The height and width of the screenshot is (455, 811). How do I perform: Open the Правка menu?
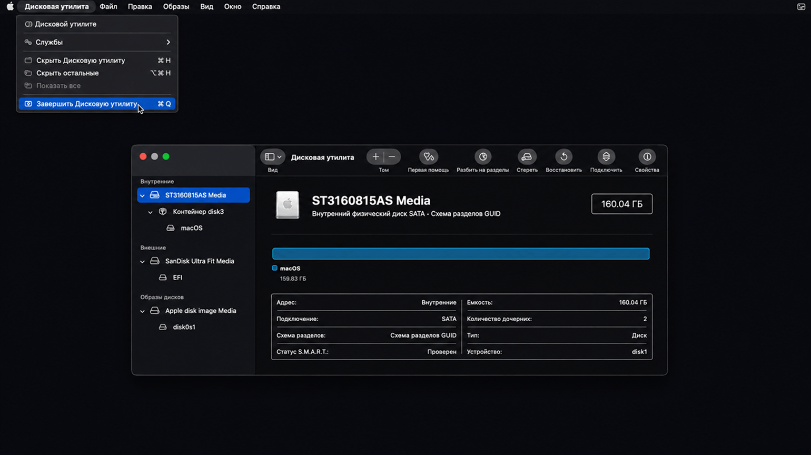[140, 6]
